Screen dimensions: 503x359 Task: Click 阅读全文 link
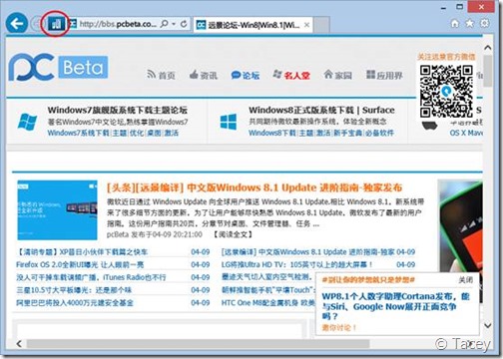[x=233, y=234]
